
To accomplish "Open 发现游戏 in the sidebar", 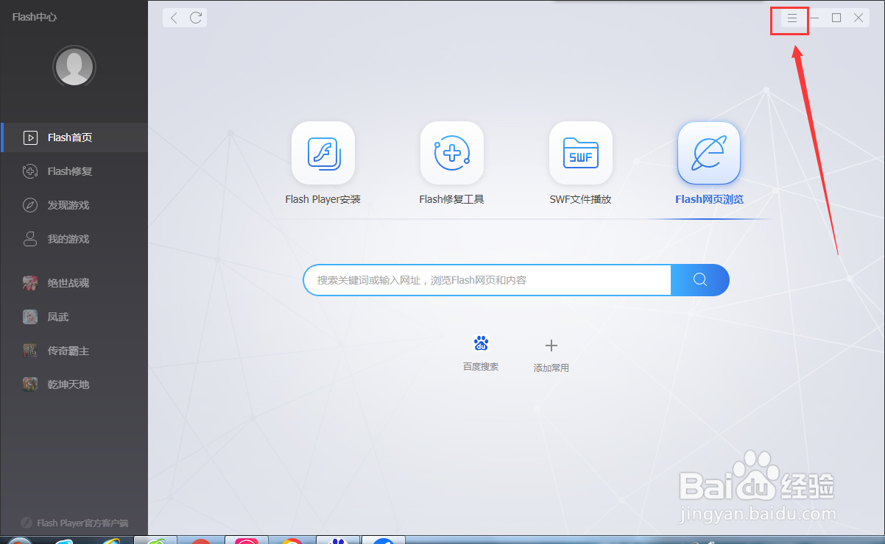I will [74, 205].
